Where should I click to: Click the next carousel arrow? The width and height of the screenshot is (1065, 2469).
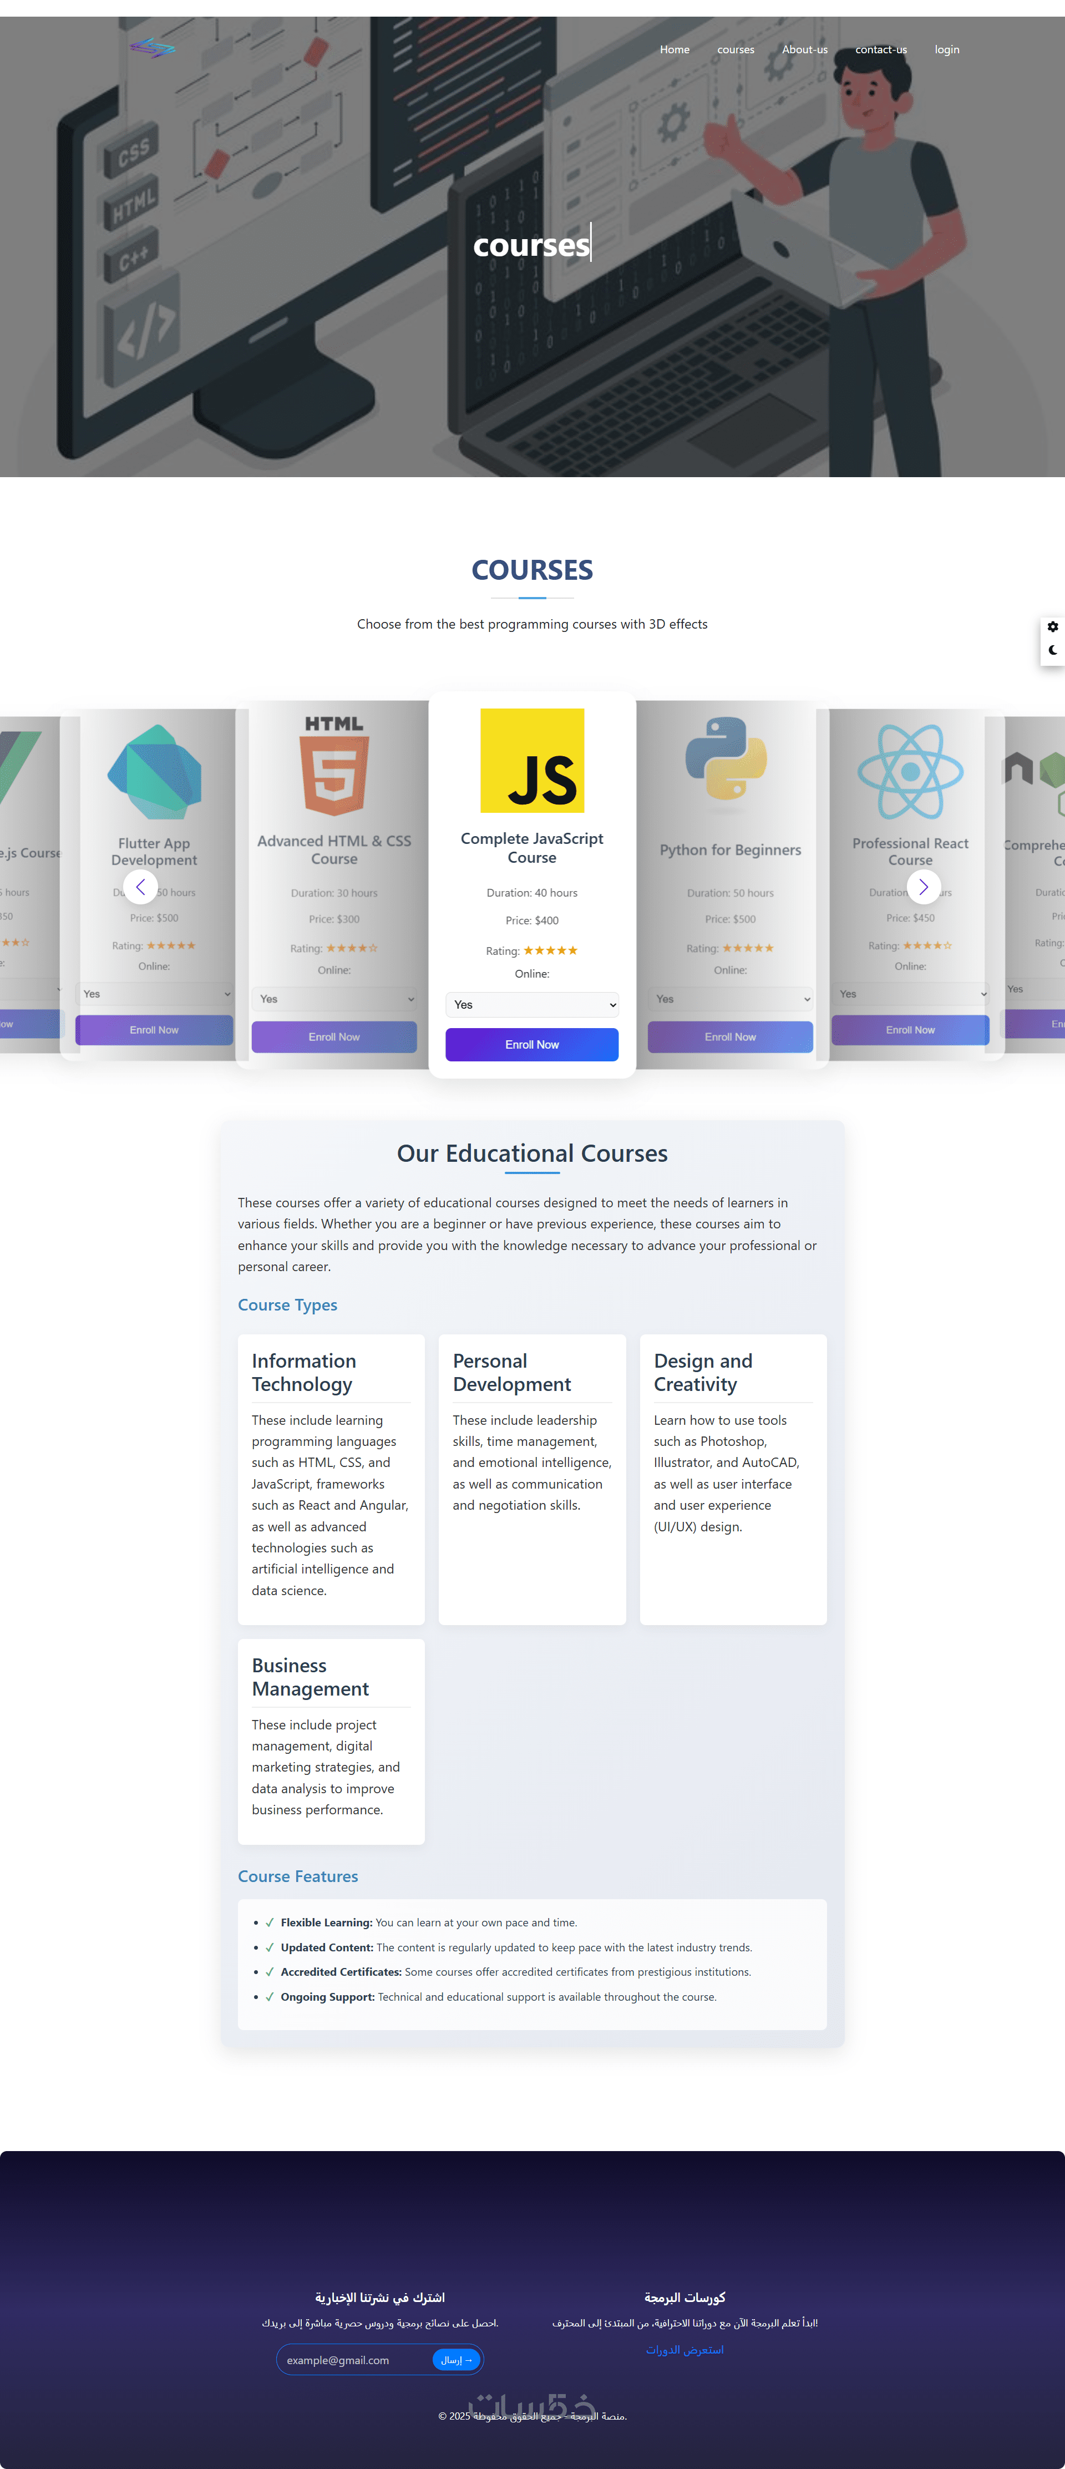click(923, 887)
